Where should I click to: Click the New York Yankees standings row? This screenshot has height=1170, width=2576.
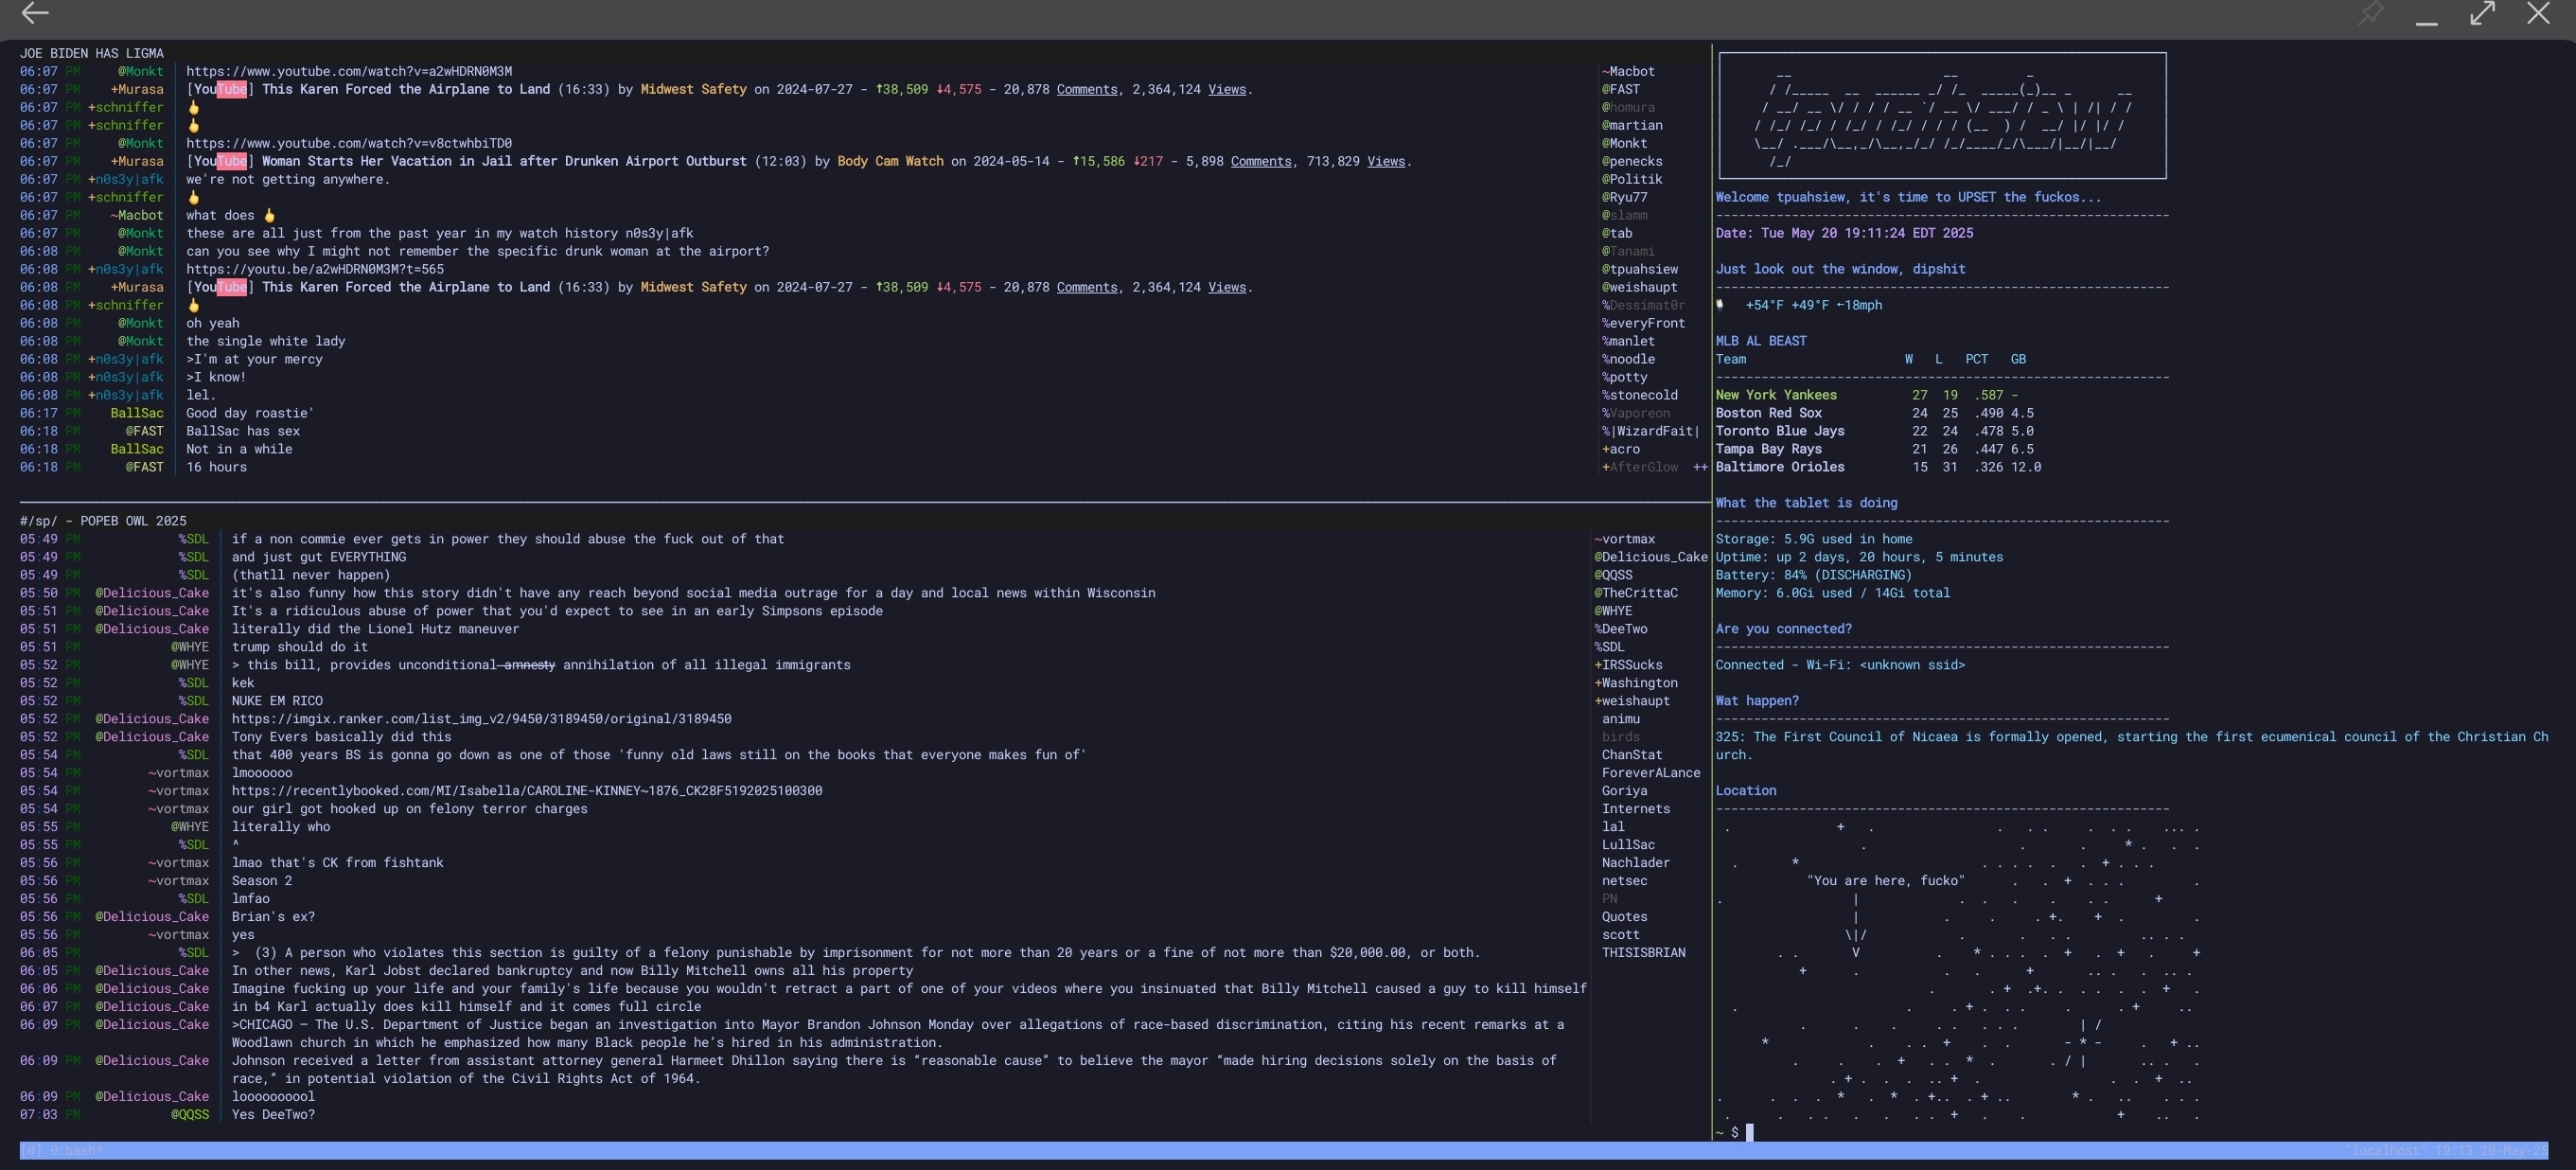(1866, 395)
